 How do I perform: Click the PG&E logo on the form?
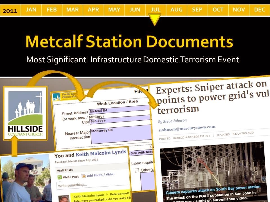tap(57, 97)
